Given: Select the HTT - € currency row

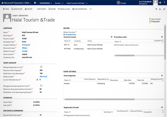Looking at the screenshot, I should 88,45.
